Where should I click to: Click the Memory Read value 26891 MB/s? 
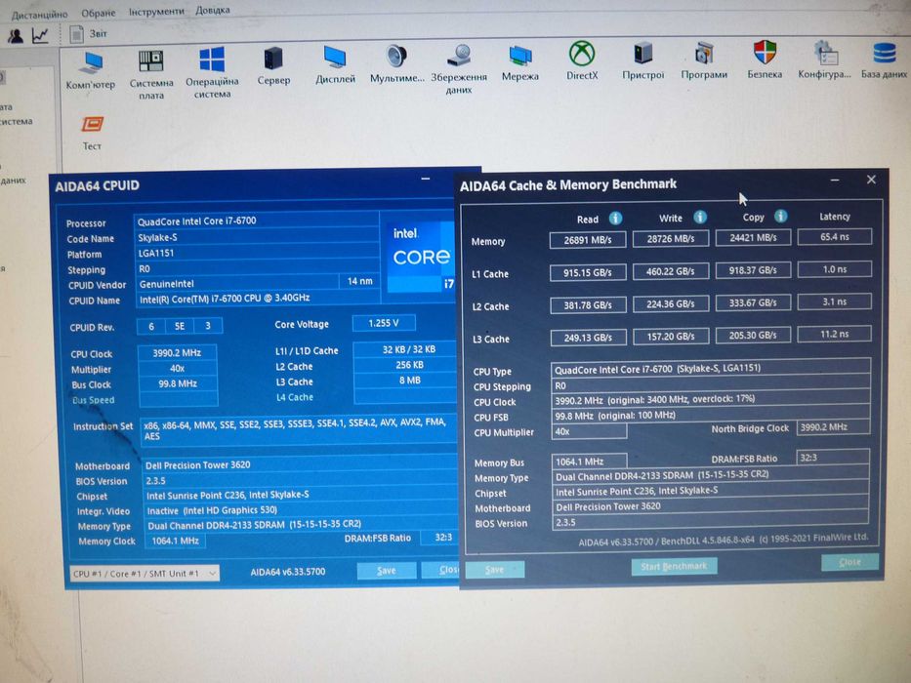588,240
